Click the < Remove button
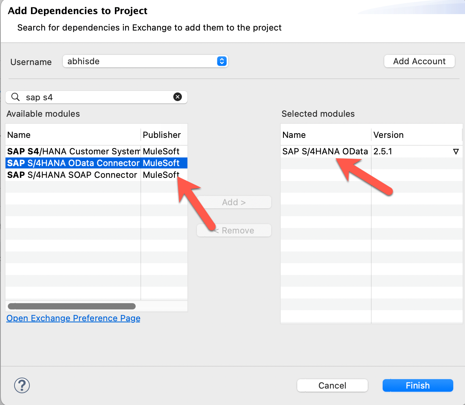 234,230
